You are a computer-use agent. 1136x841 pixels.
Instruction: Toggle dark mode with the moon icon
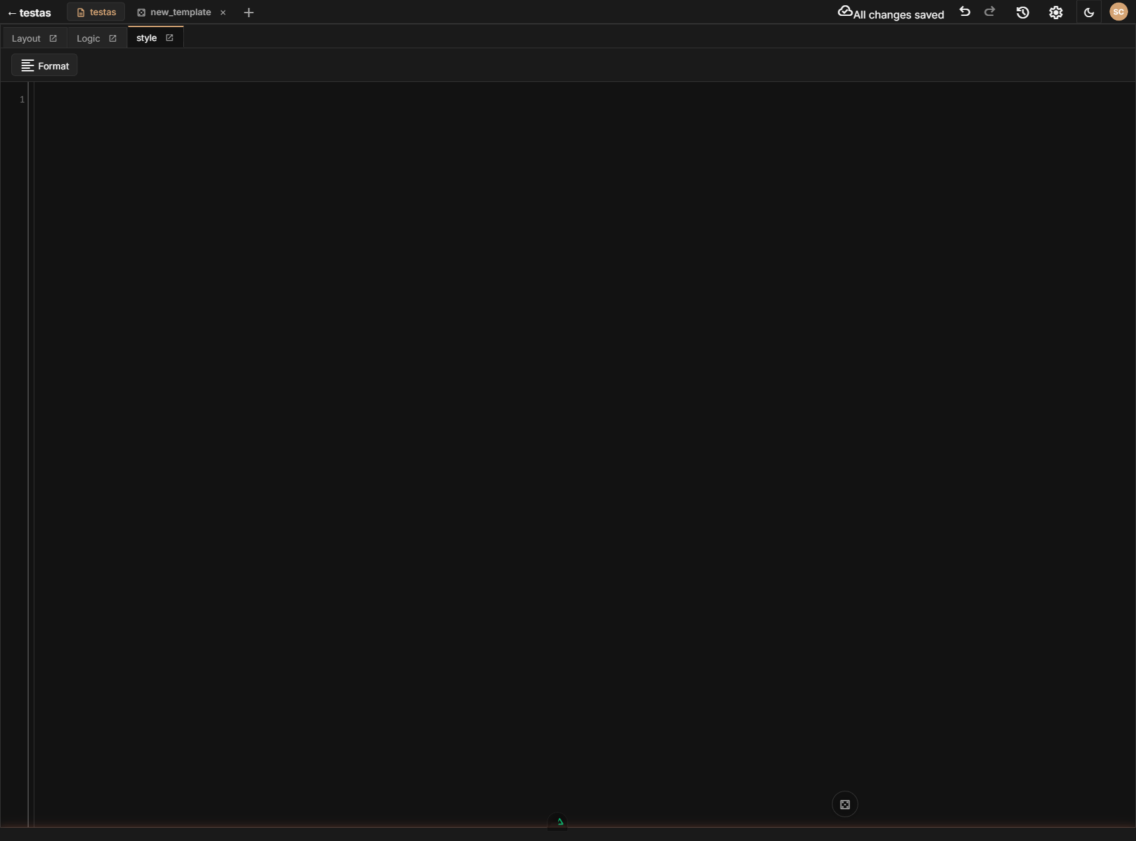1088,12
